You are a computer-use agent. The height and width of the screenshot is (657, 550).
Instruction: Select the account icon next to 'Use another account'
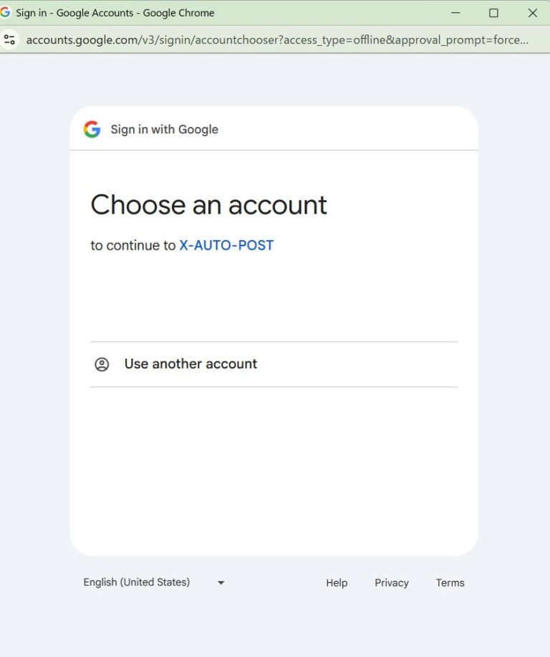[x=102, y=364]
